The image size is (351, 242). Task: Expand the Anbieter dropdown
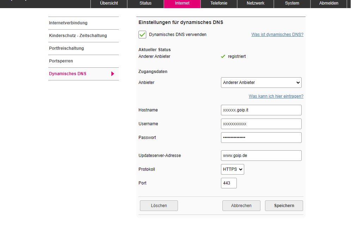(x=261, y=83)
